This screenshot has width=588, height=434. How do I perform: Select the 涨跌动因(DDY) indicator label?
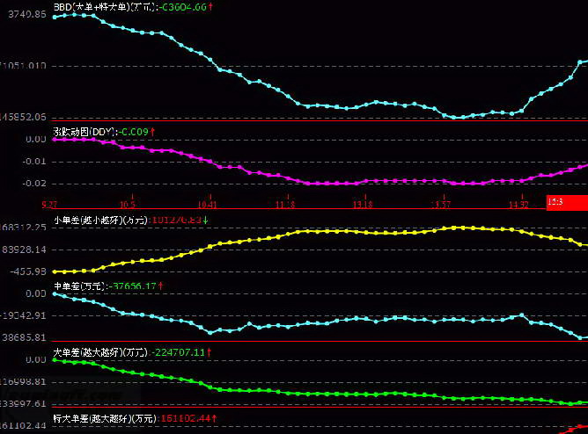coord(85,132)
